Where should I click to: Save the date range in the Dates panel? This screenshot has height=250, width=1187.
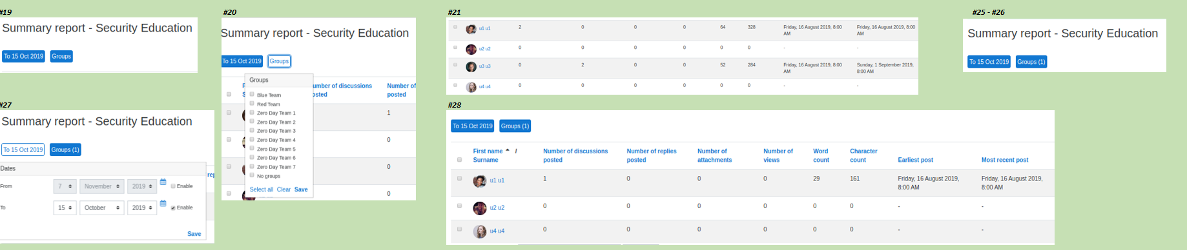click(x=194, y=234)
